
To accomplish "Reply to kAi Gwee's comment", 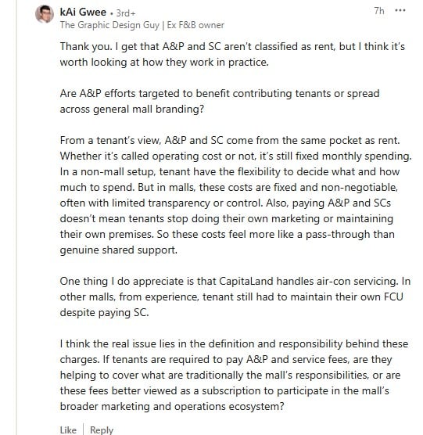I will coord(102,430).
